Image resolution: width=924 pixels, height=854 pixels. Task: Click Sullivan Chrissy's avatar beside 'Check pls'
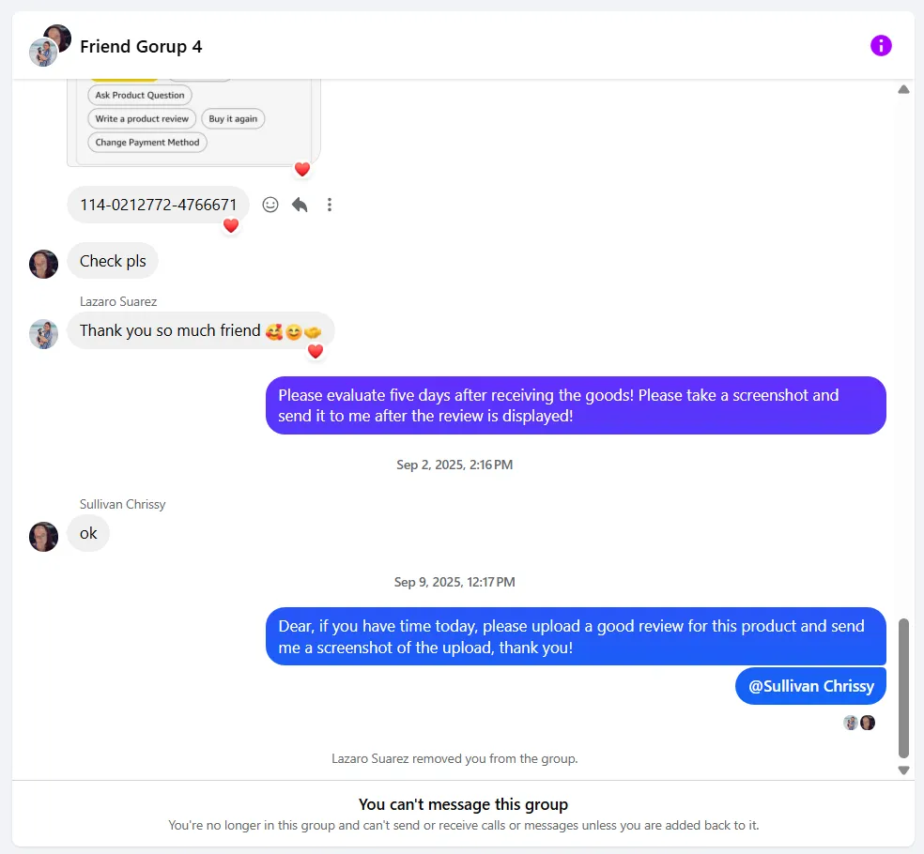[x=44, y=264]
